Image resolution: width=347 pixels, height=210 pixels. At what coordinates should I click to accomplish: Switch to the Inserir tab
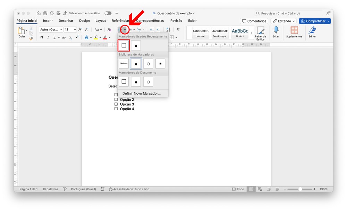point(48,21)
